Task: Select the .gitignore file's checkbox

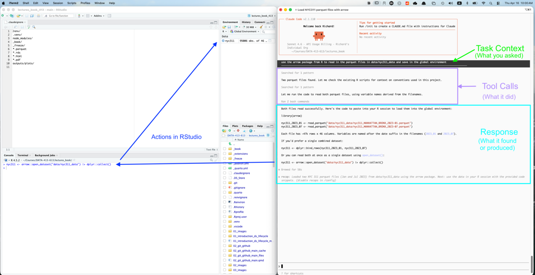Action: (224, 187)
